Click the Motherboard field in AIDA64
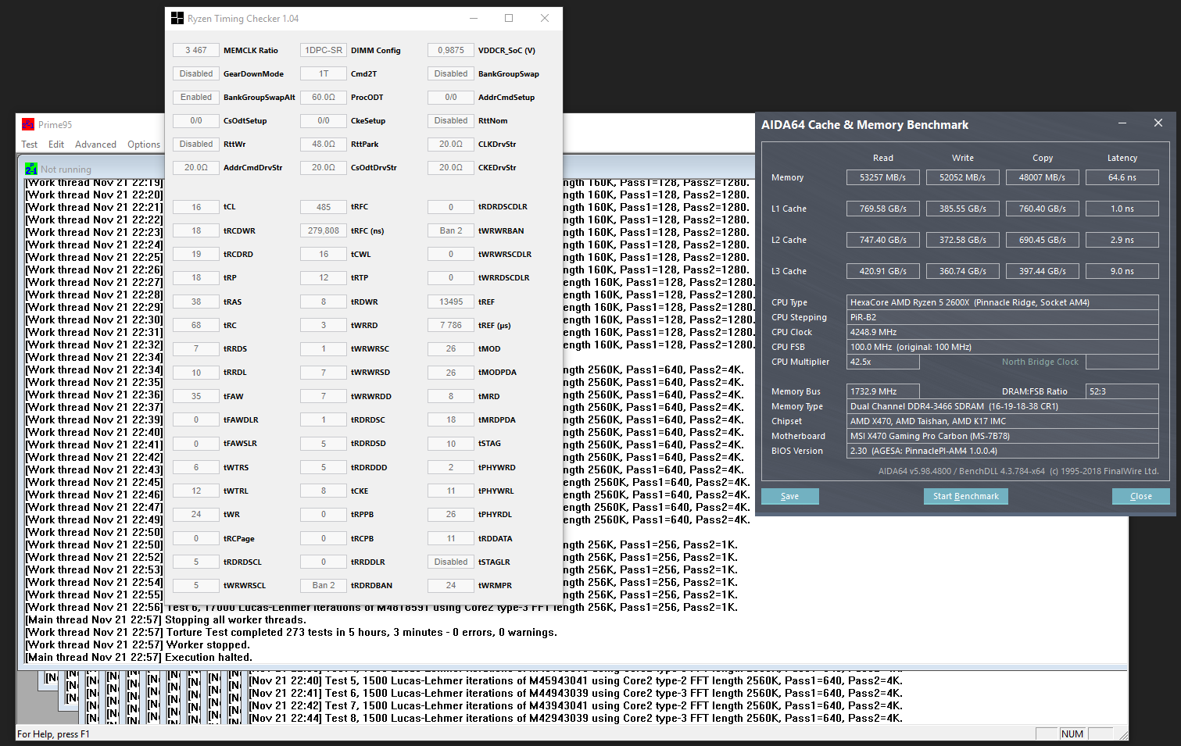Viewport: 1181px width, 746px height. [1003, 436]
